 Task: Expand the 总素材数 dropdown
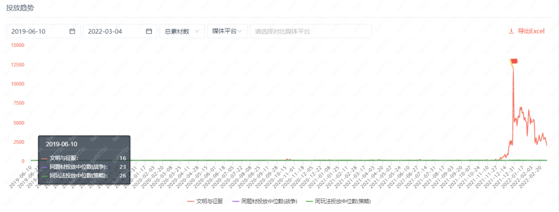(181, 31)
